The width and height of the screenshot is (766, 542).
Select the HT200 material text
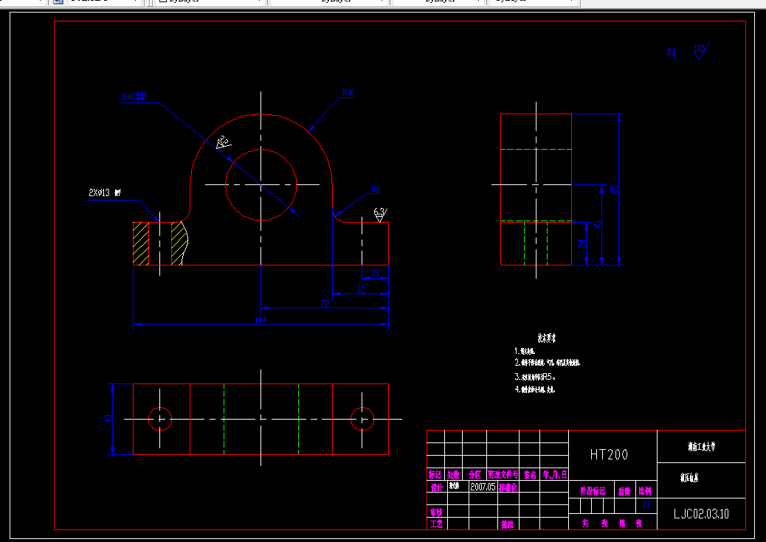pyautogui.click(x=609, y=454)
